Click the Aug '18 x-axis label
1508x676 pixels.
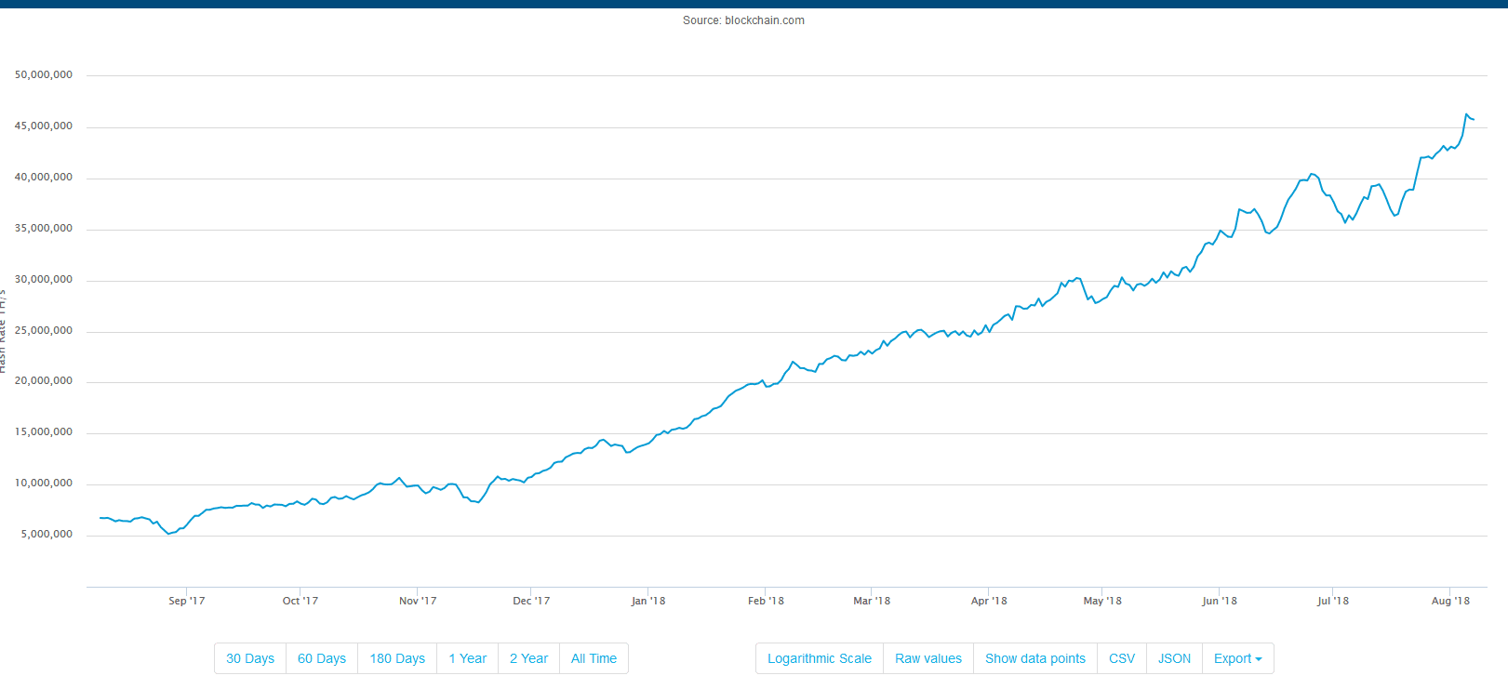(1450, 601)
